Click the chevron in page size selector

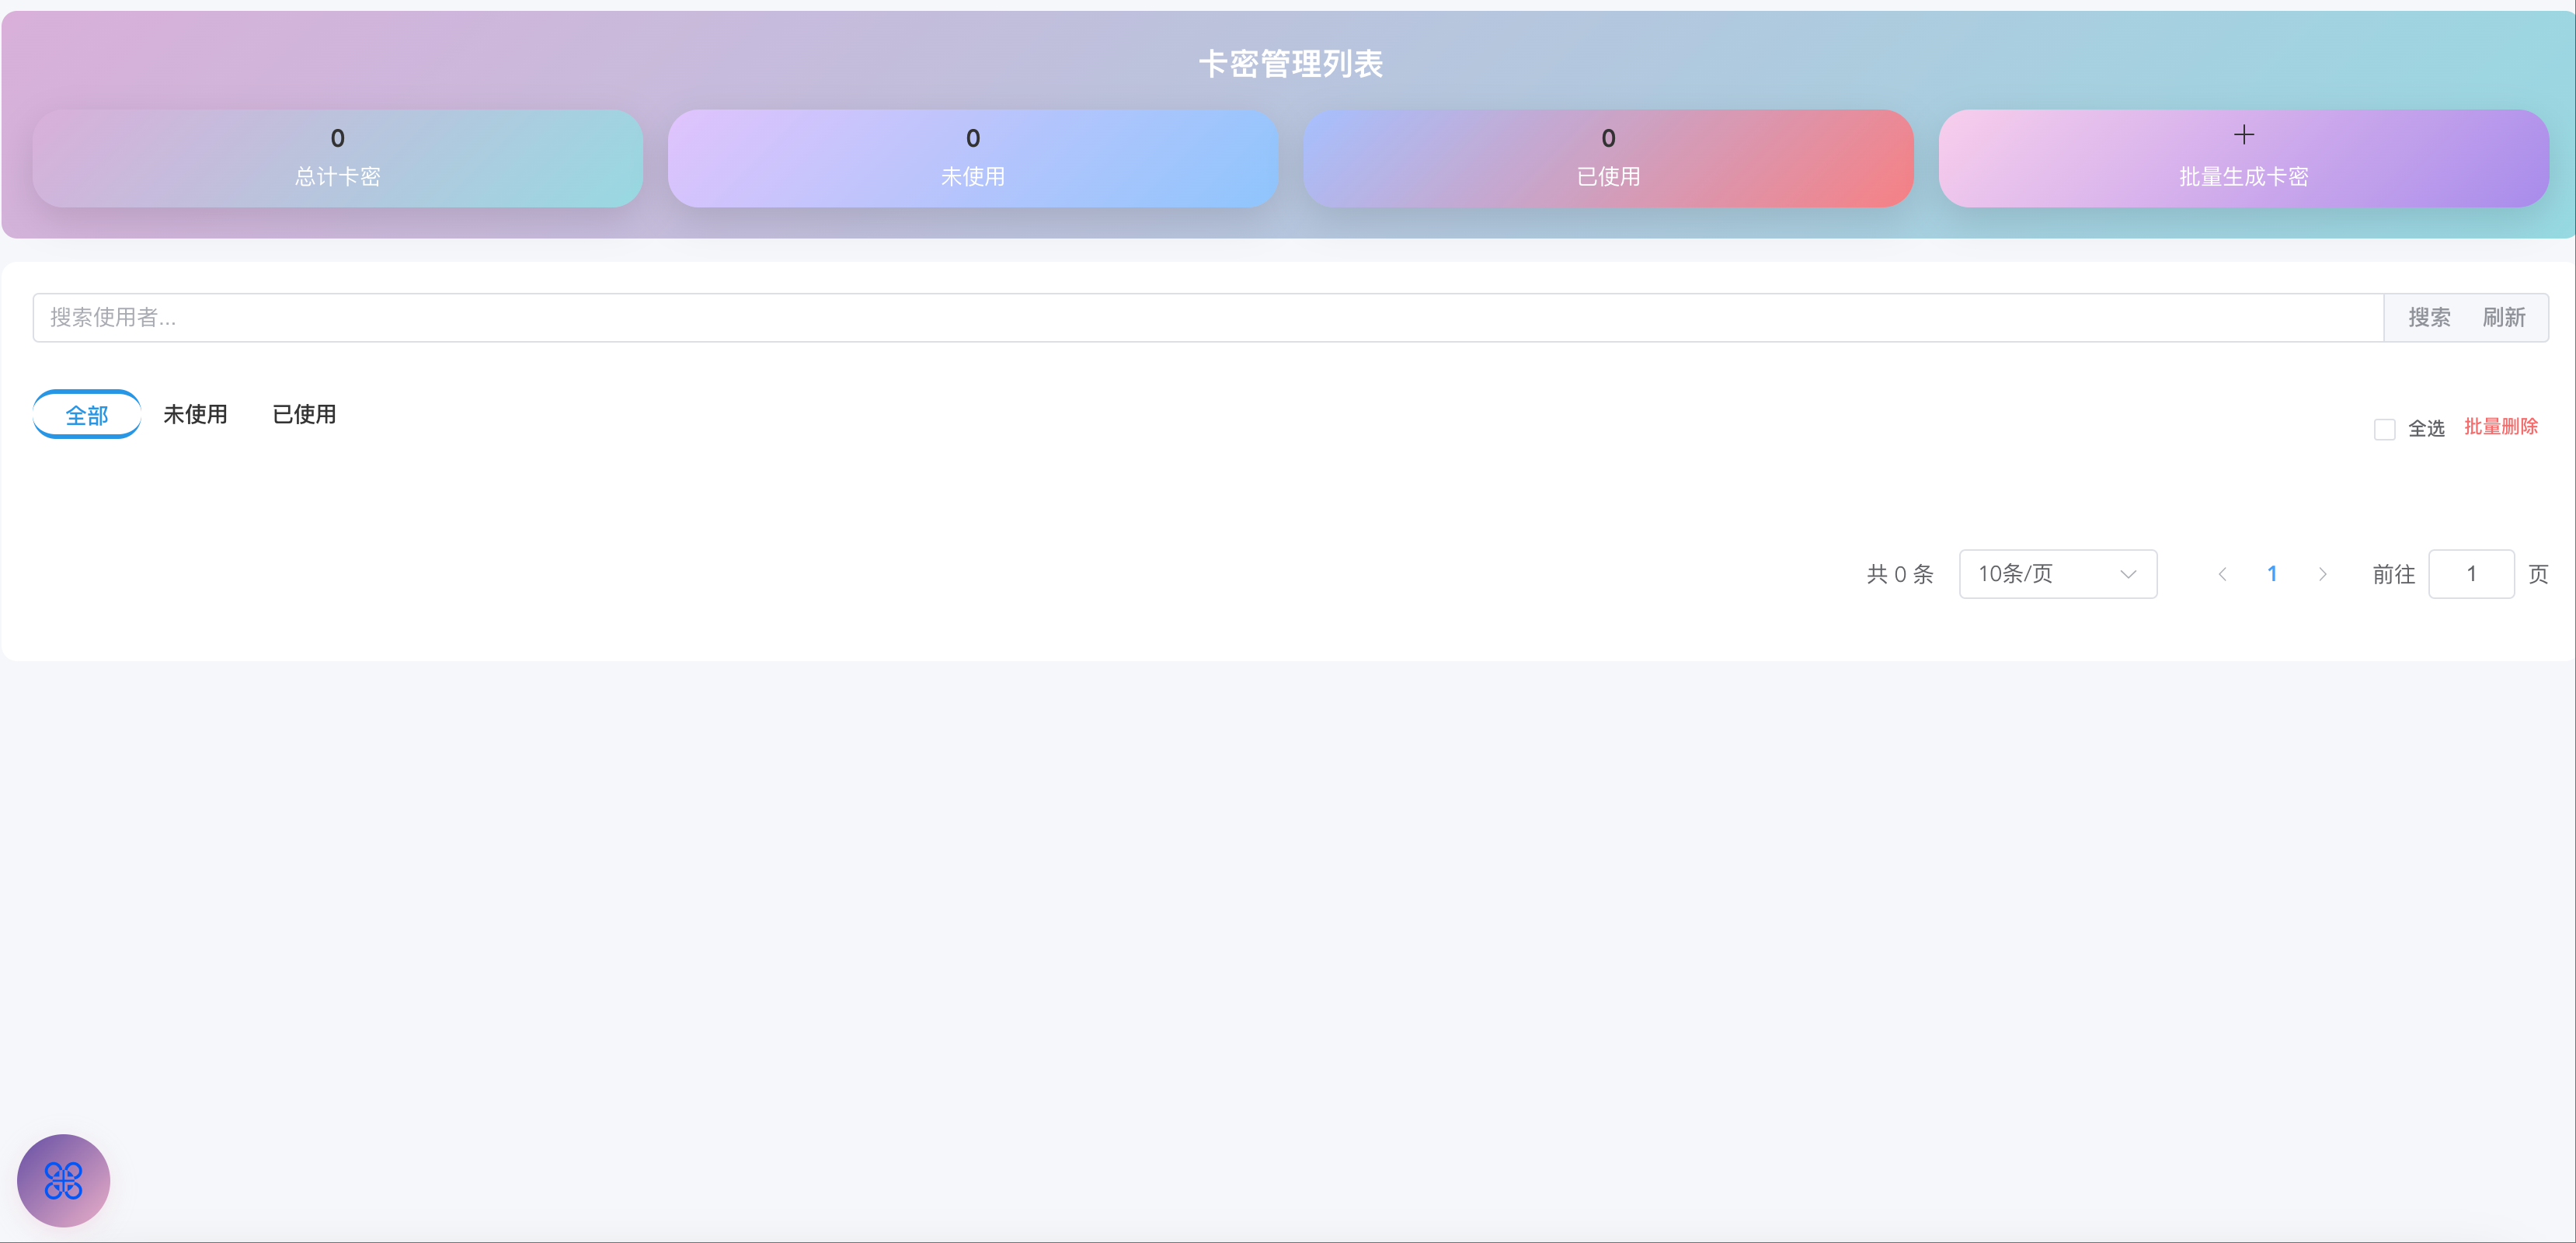click(2128, 574)
